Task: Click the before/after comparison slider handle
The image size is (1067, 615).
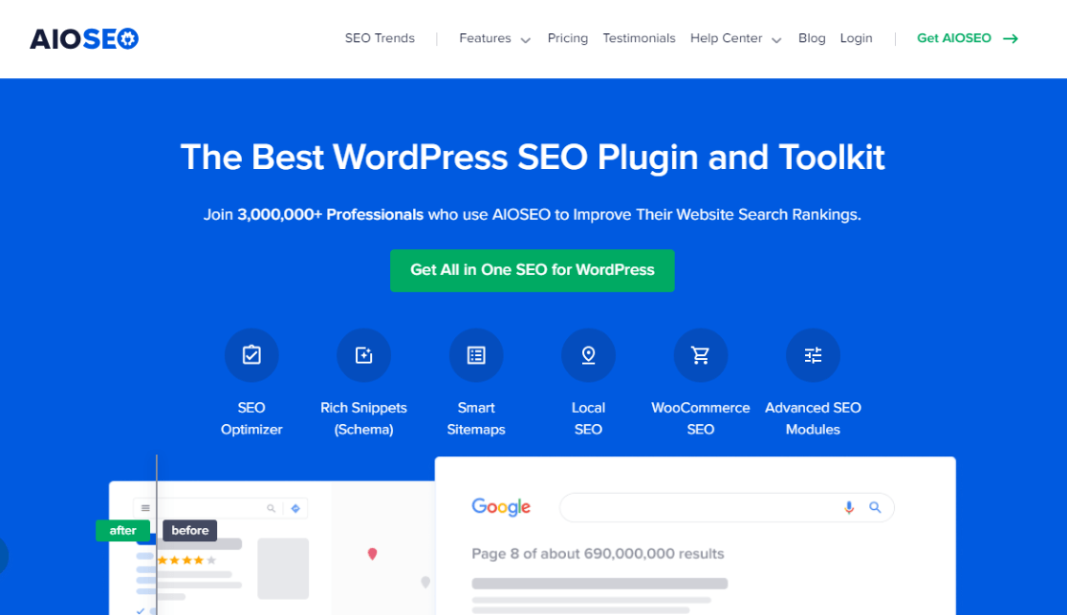Action: [x=158, y=530]
